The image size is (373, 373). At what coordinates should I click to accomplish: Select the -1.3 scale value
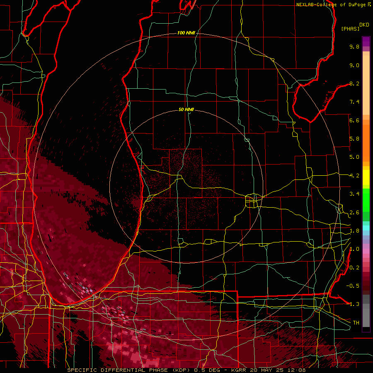pyautogui.click(x=353, y=304)
